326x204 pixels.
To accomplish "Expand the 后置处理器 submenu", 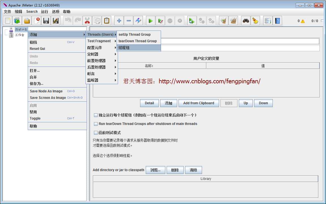I will click(102, 67).
